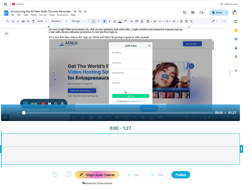The image size is (252, 190).
Task: Toggle bold formatting
Action: click(x=105, y=21)
